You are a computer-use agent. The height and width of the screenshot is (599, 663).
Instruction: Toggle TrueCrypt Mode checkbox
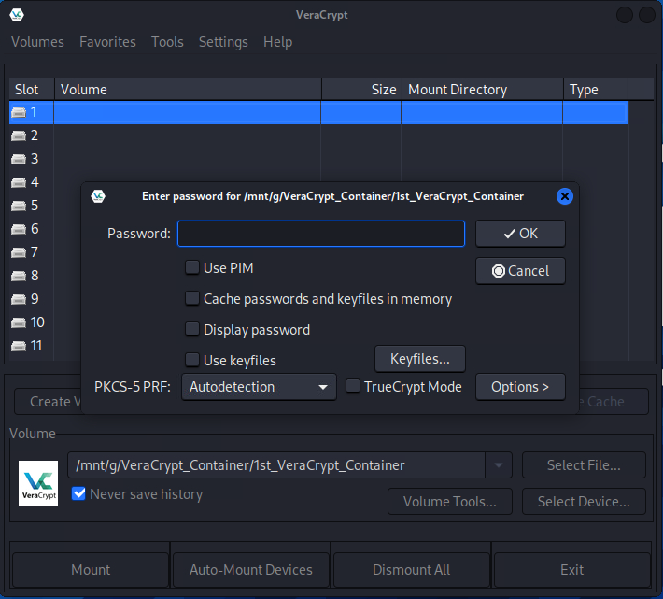point(353,386)
